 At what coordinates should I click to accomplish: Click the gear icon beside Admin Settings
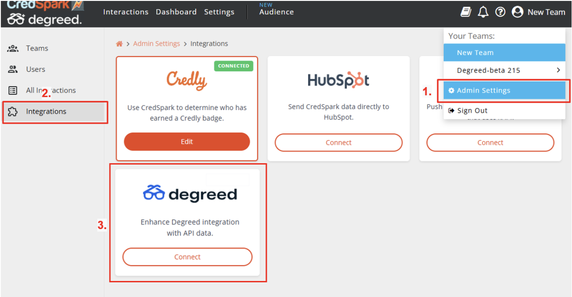click(451, 91)
